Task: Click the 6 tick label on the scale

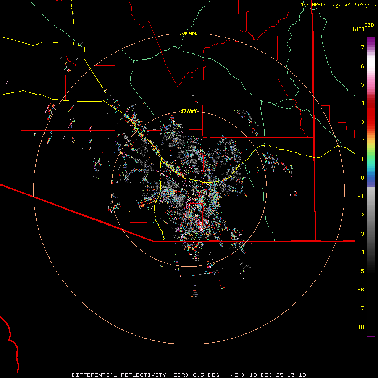Action: click(x=362, y=66)
